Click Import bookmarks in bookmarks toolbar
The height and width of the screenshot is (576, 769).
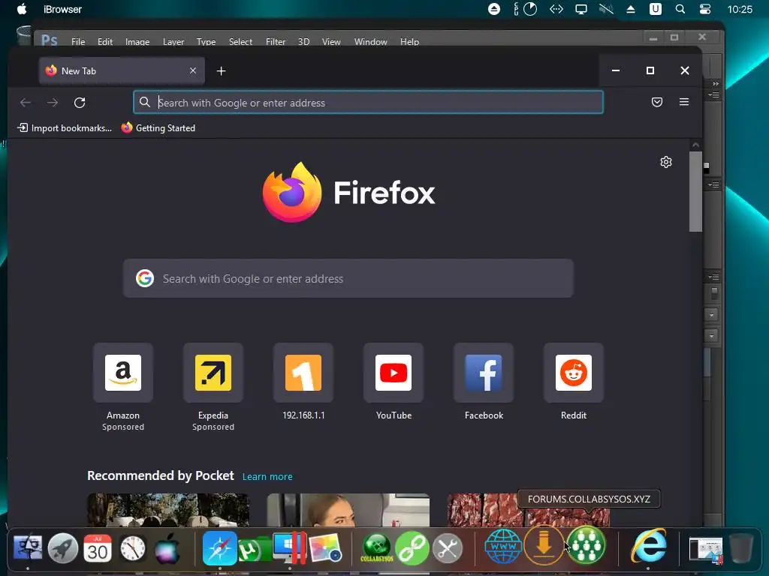tap(65, 127)
